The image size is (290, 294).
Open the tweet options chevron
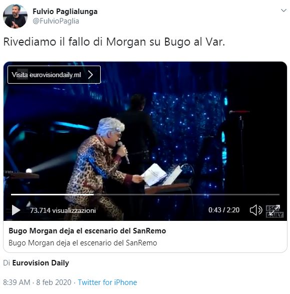[x=283, y=11]
